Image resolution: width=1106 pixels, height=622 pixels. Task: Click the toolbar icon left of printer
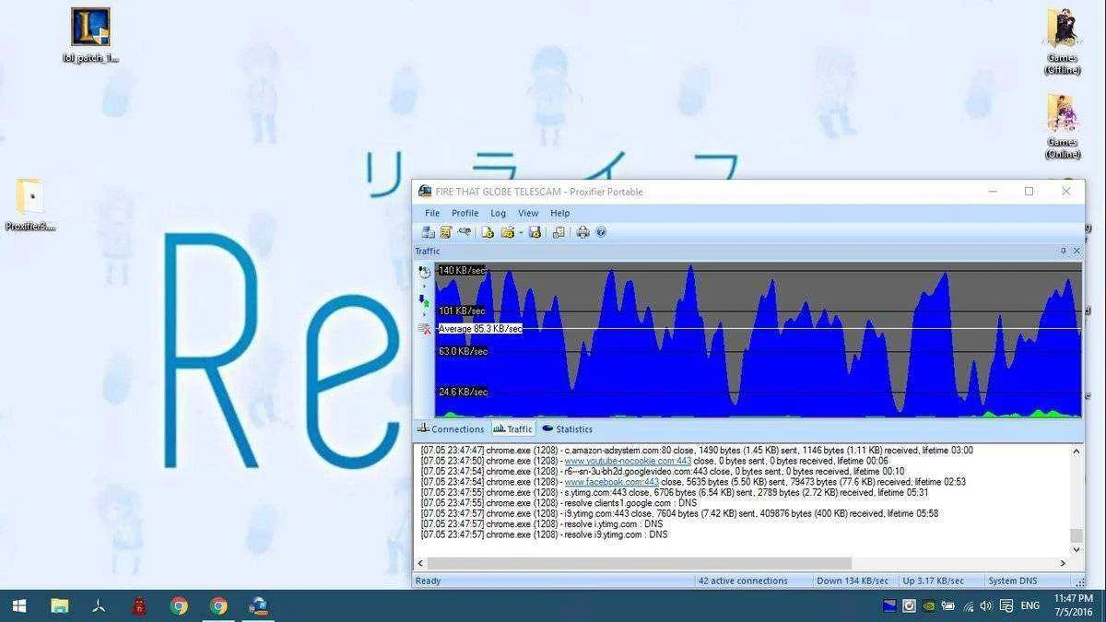(559, 232)
